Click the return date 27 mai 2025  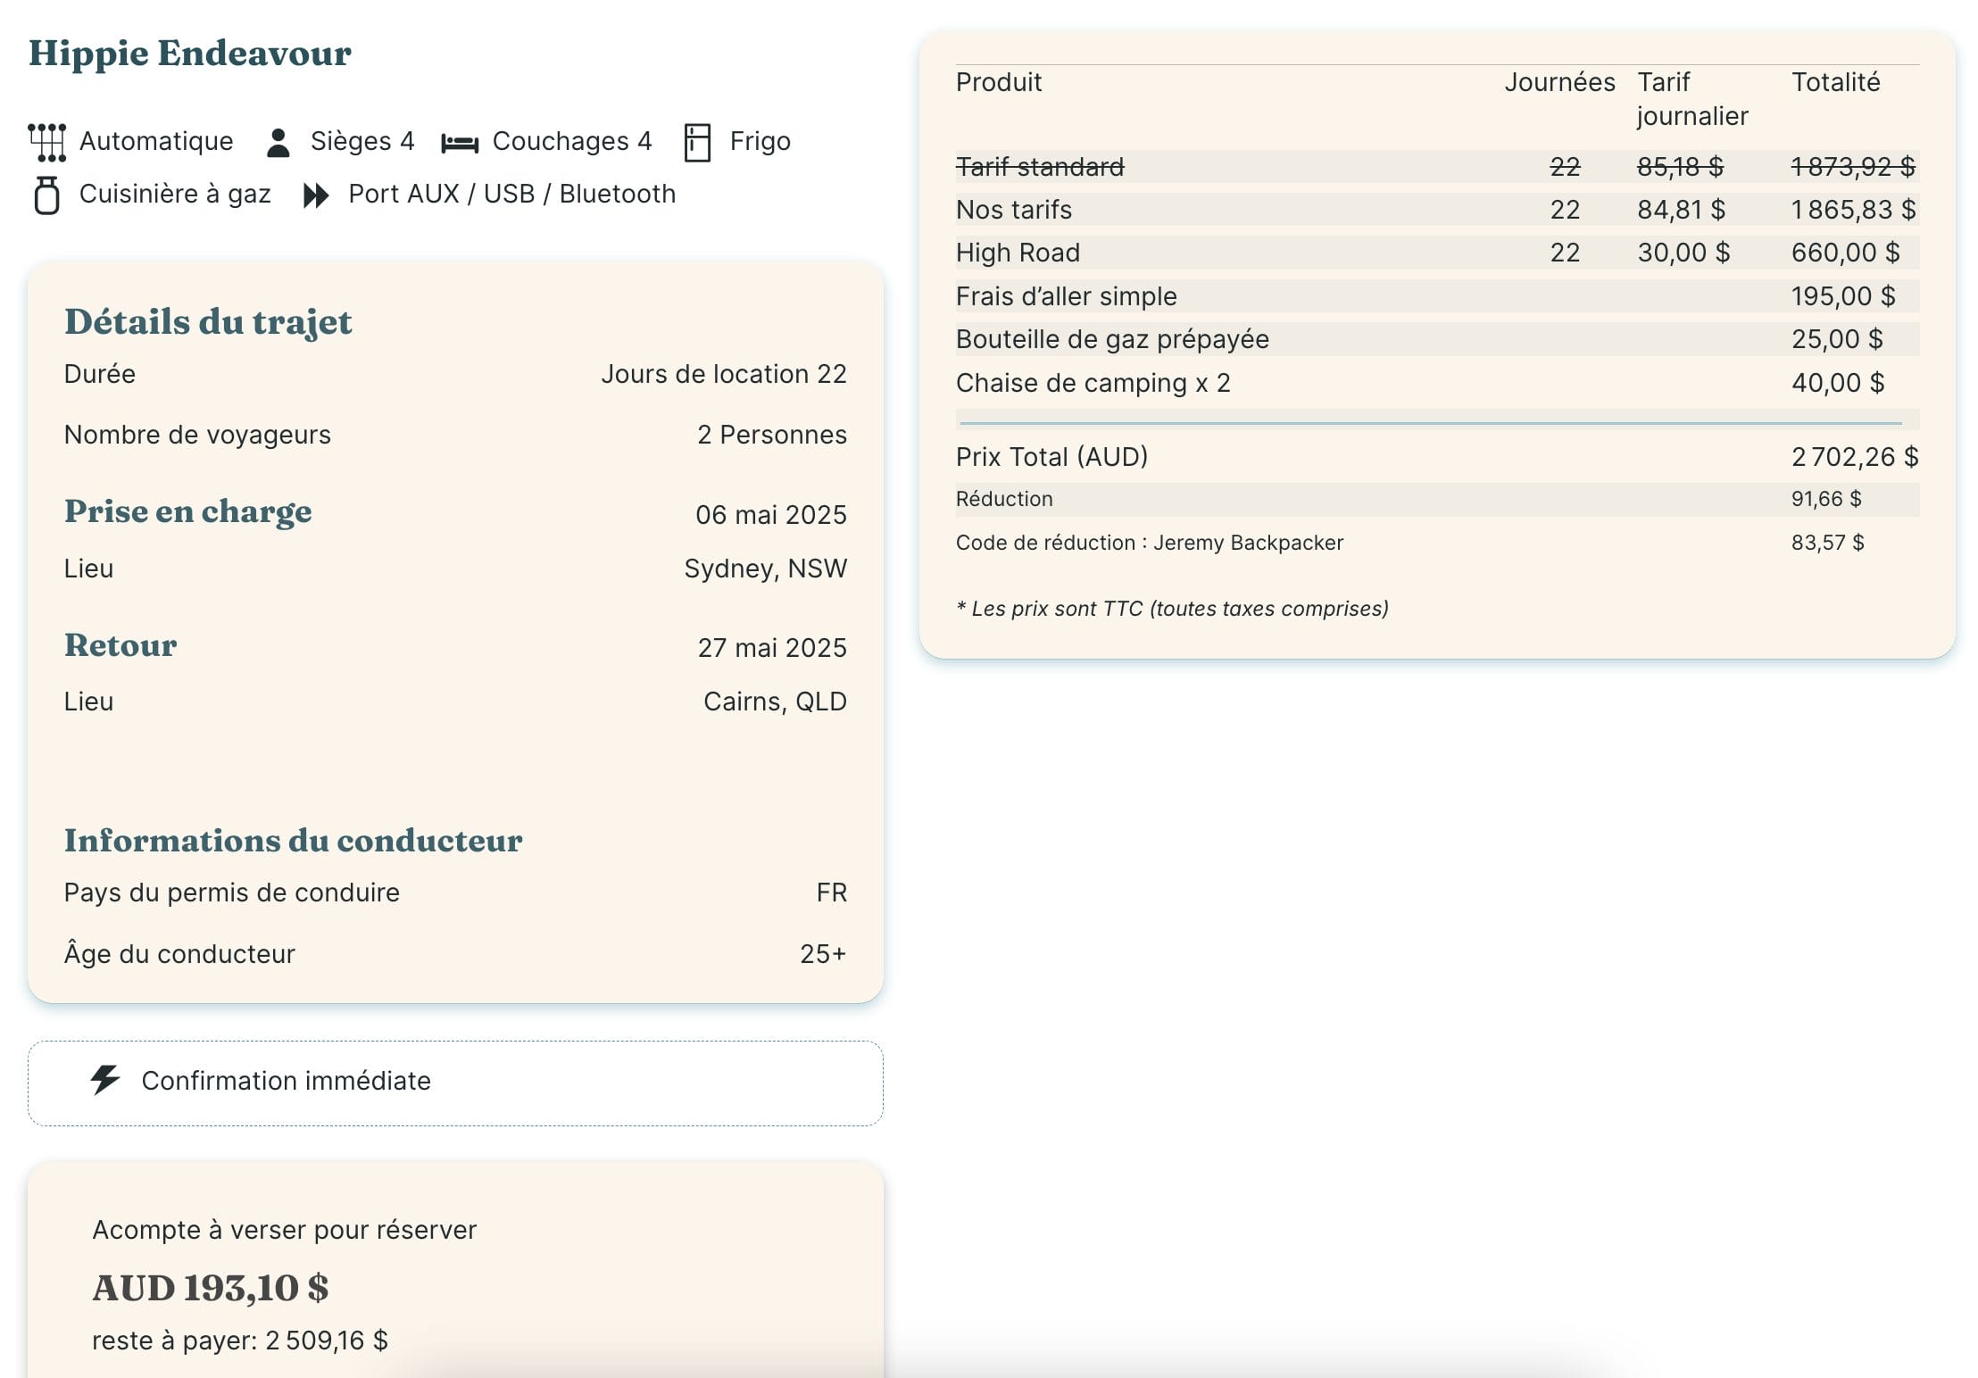click(x=772, y=648)
